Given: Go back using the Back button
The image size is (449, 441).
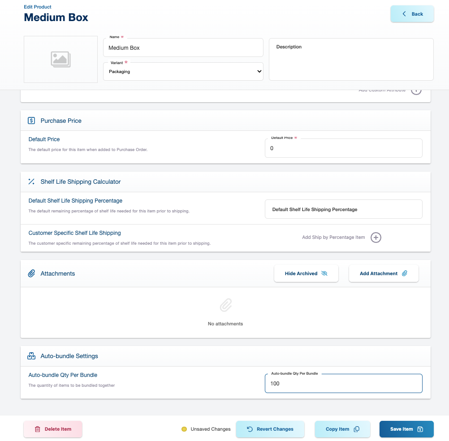Looking at the screenshot, I should click(412, 14).
